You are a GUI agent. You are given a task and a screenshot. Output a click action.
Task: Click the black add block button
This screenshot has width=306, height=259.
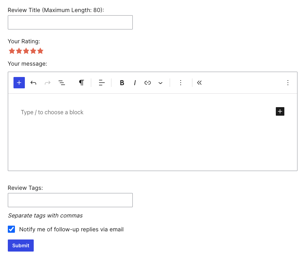pos(280,111)
